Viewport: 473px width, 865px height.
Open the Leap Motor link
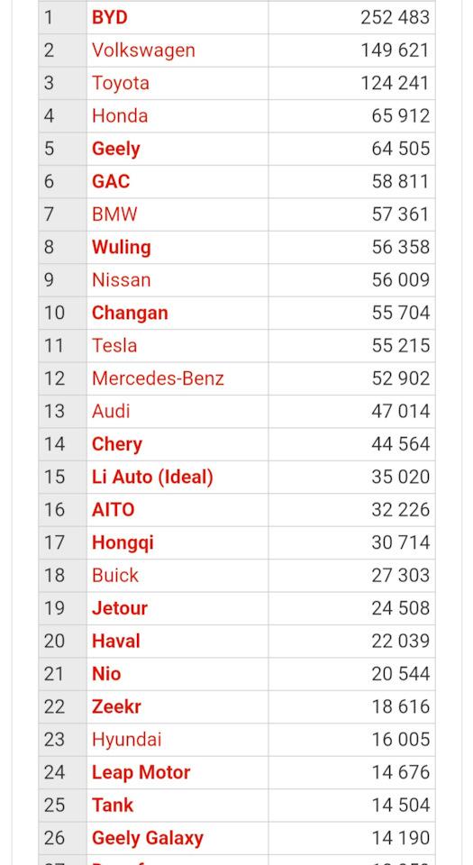point(141,772)
